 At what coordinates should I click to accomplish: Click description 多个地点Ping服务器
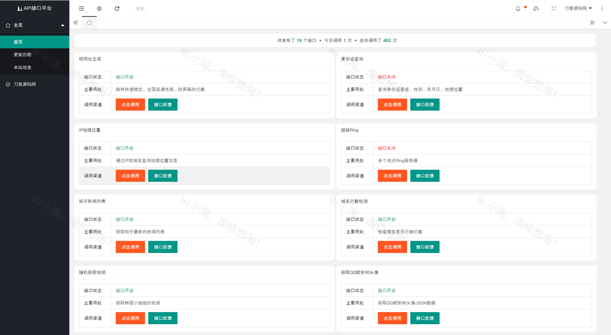[x=397, y=161]
